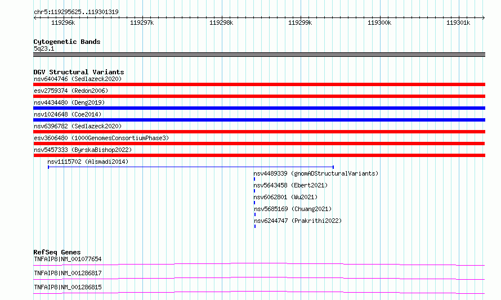Click the nsv6244747 (Prakrithi2022) label
This screenshot has height=300, width=501.
[298, 221]
